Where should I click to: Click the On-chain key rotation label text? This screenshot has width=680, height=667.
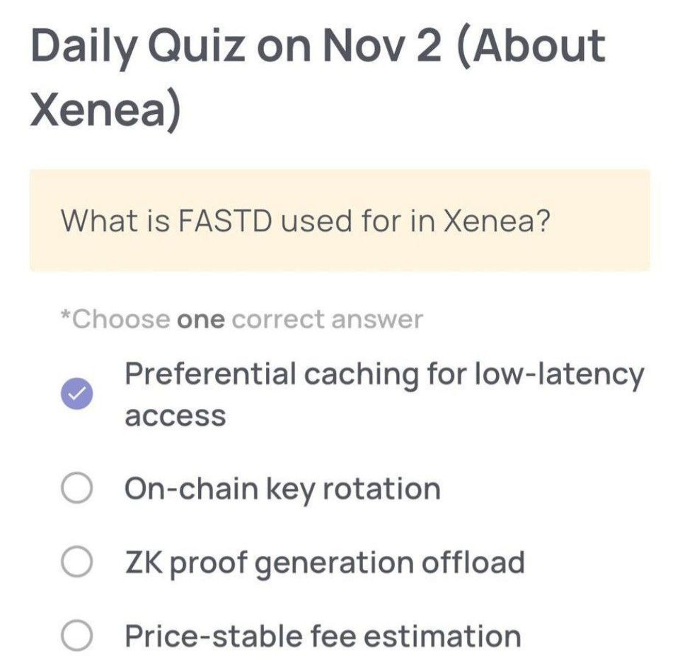tap(283, 487)
